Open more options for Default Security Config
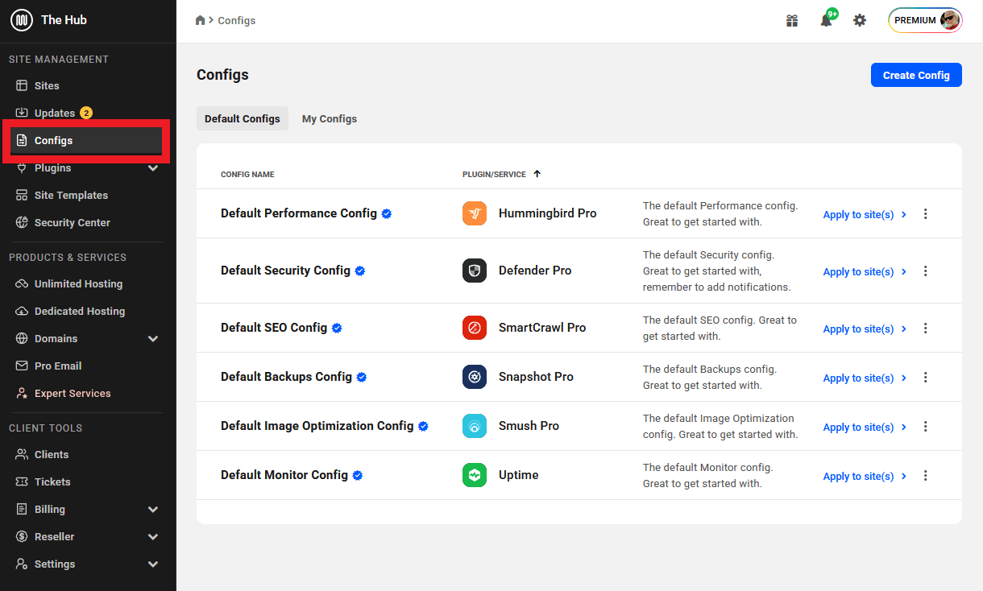The image size is (983, 591). coord(925,271)
